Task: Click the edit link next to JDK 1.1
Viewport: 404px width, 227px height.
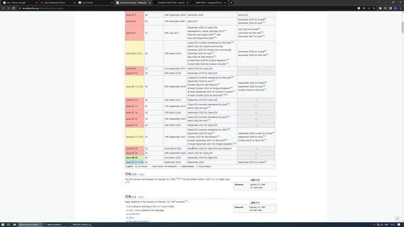Action: tap(140, 197)
